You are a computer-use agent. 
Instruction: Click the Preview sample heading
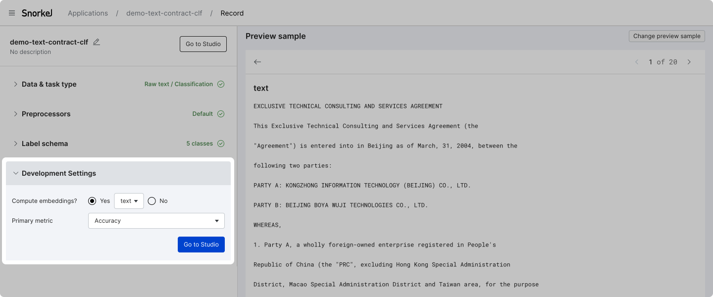[276, 36]
